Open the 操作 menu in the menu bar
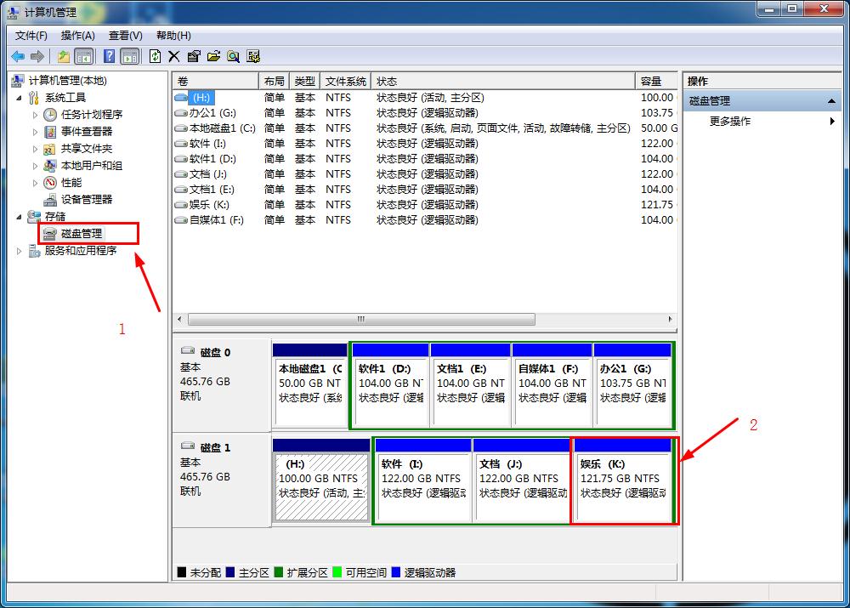 77,35
